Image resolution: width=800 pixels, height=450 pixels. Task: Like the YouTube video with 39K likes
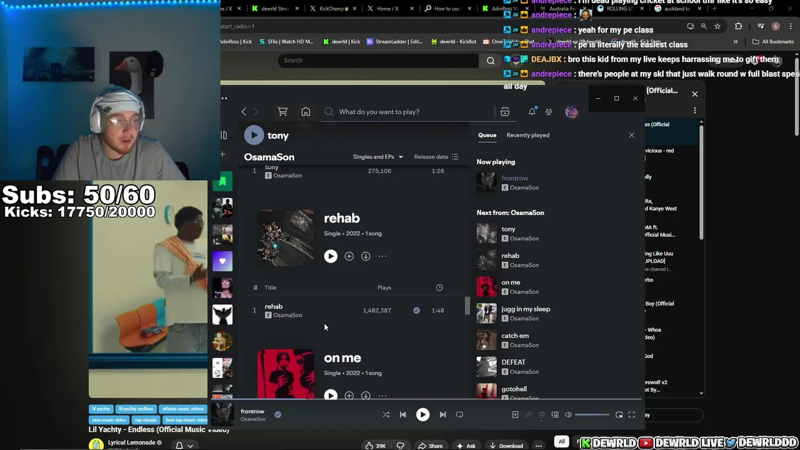pyautogui.click(x=376, y=446)
